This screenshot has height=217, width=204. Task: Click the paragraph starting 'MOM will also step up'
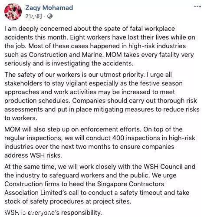[100, 142]
